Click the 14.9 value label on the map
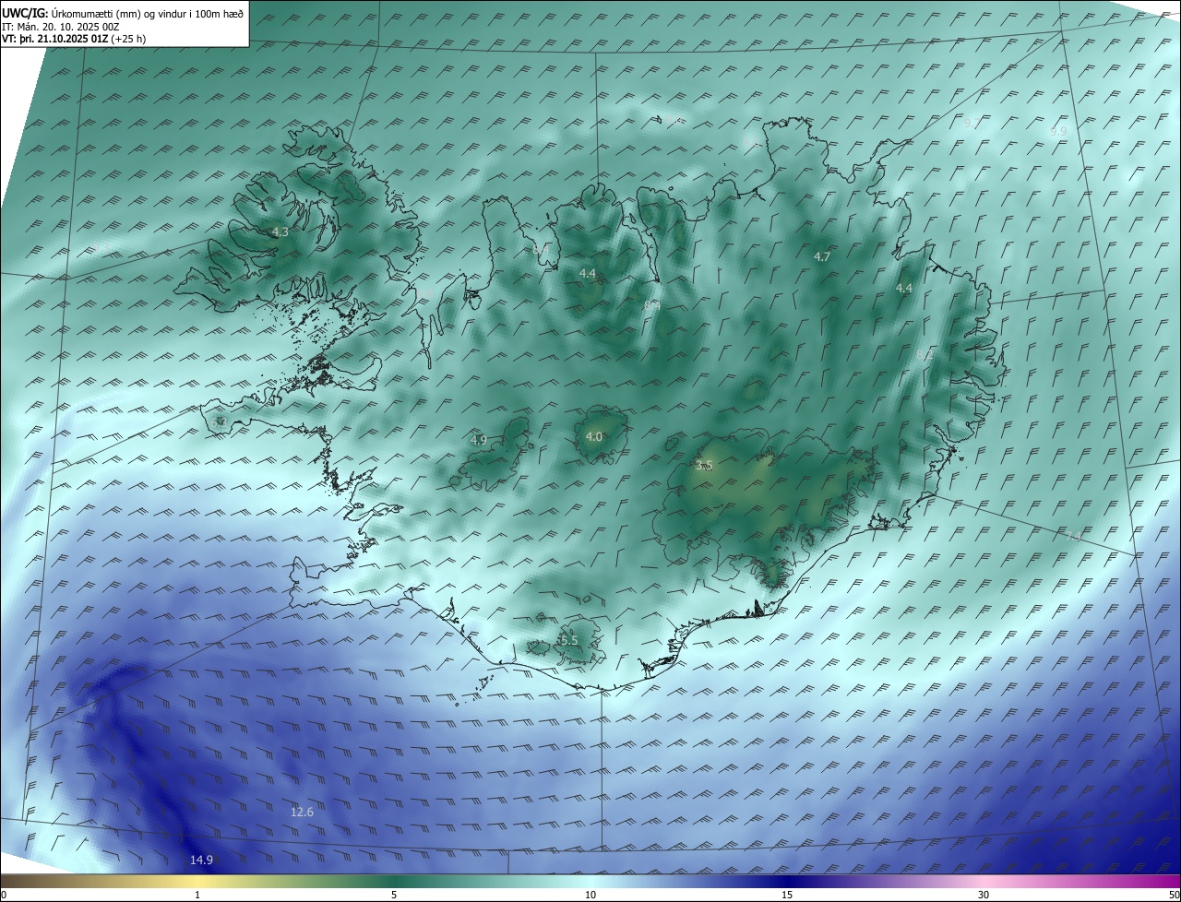Image resolution: width=1181 pixels, height=902 pixels. click(201, 860)
